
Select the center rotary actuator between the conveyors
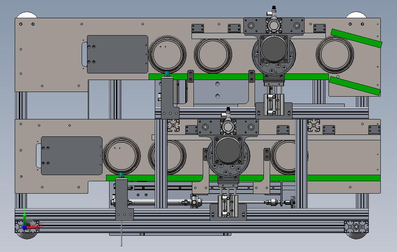coord(228,152)
